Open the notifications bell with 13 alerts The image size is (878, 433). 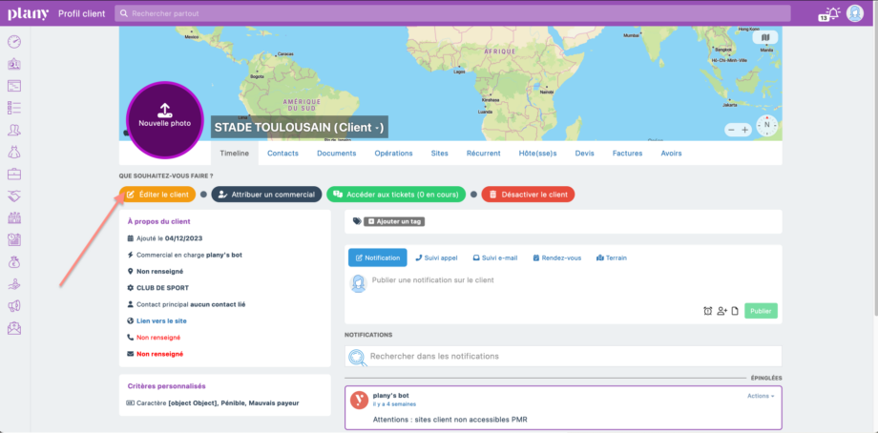(829, 13)
